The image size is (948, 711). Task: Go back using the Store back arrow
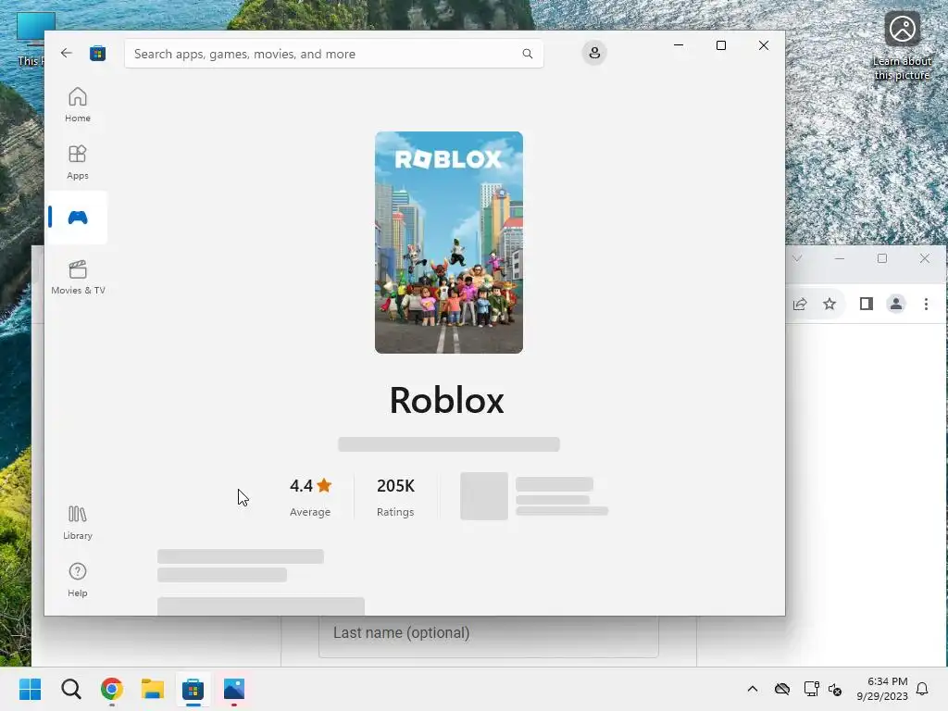pos(67,53)
